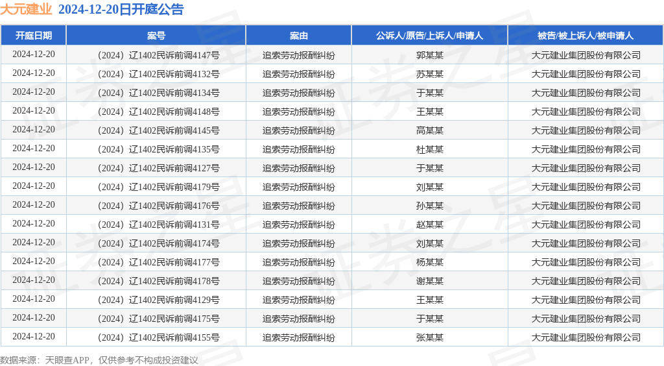
Task: Click the 大元建业 title text
Action: point(26,9)
